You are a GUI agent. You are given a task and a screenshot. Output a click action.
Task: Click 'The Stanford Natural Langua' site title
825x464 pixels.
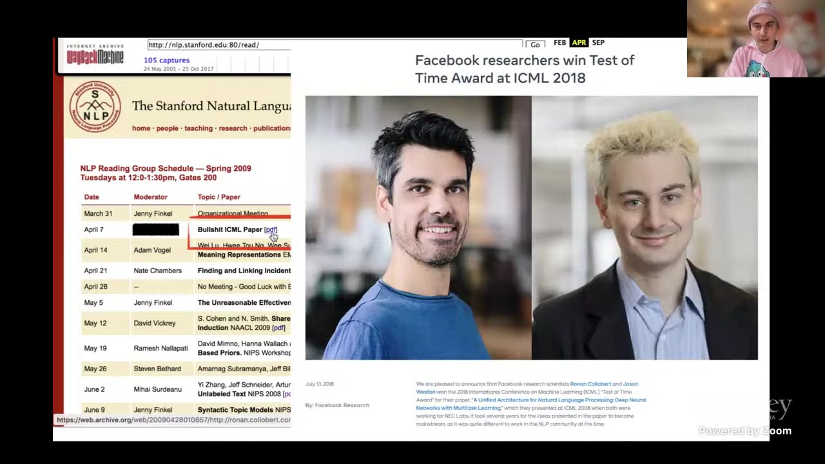pos(211,106)
